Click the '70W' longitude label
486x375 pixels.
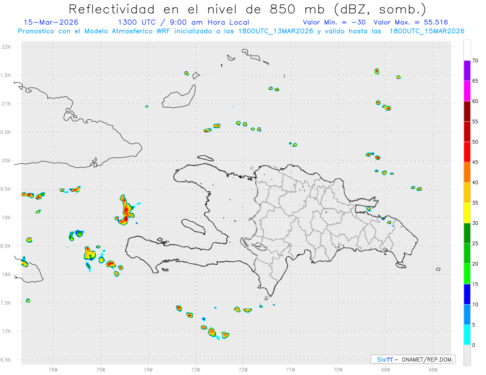338,370
